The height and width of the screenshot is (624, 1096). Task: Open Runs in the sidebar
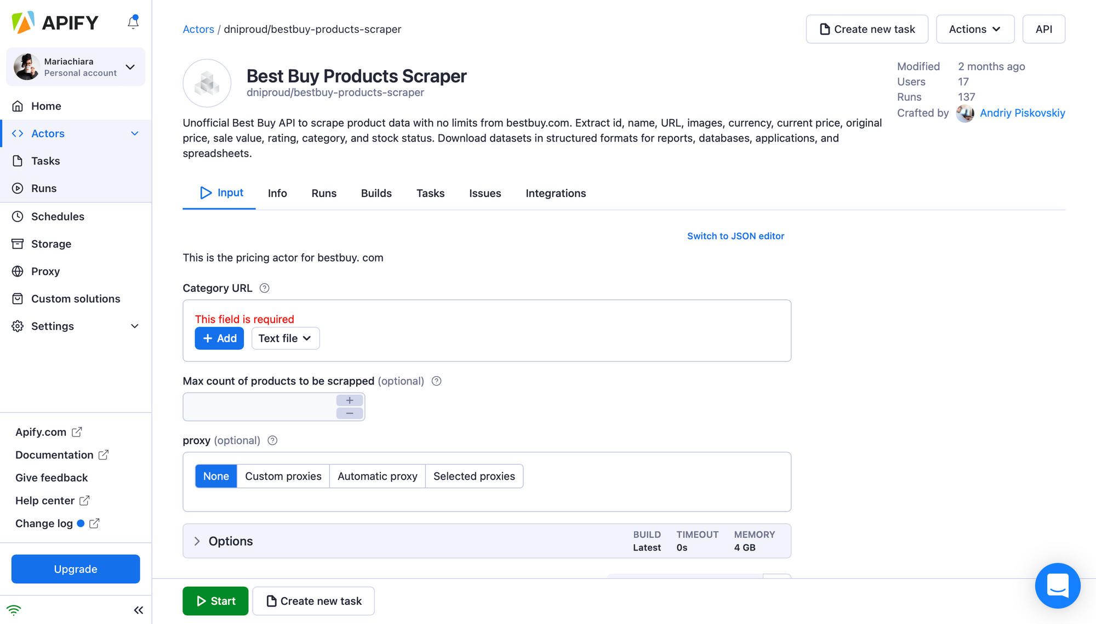76,188
